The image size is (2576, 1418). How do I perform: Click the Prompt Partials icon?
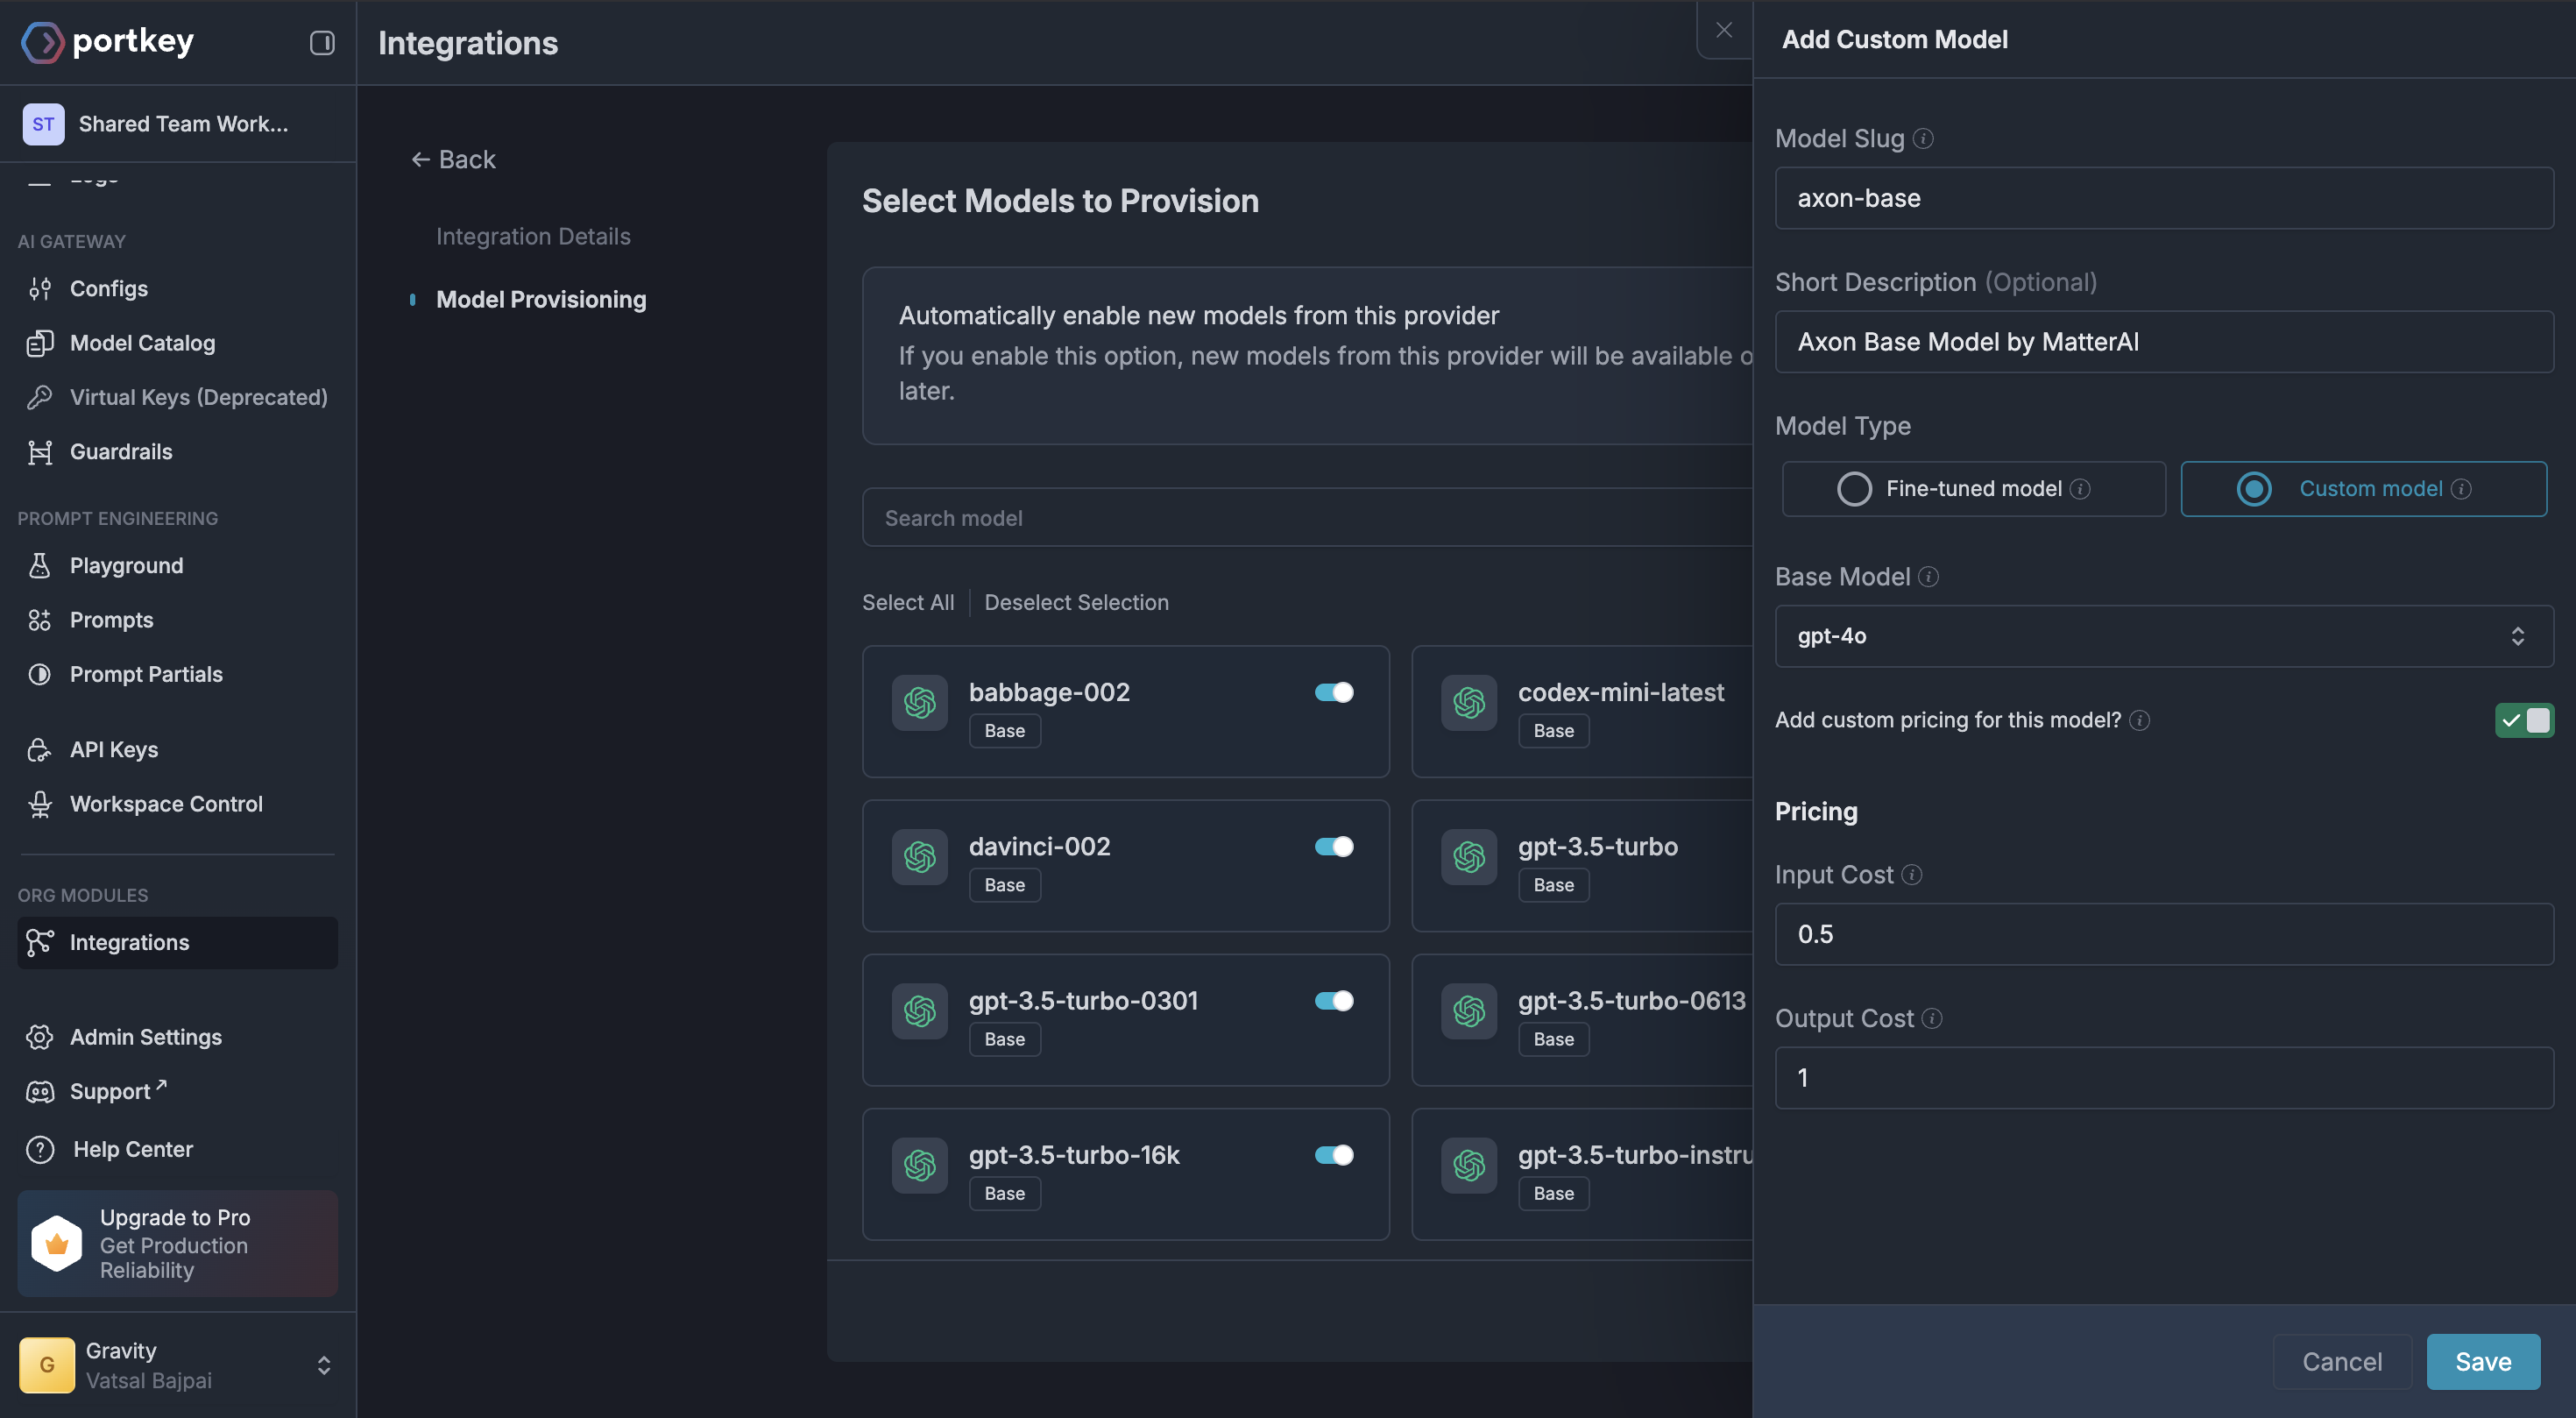[x=40, y=675]
